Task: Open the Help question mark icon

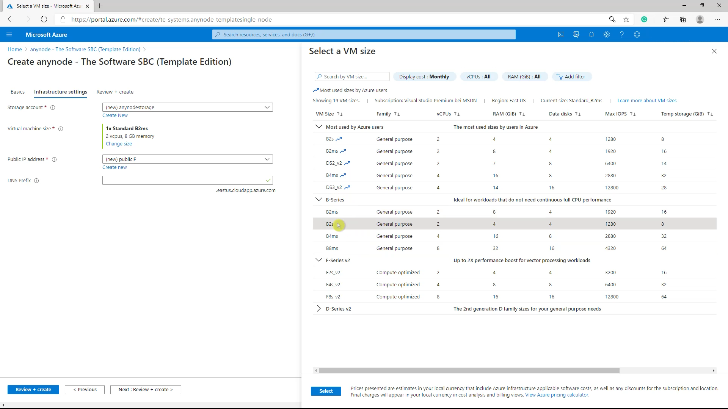Action: point(622,34)
